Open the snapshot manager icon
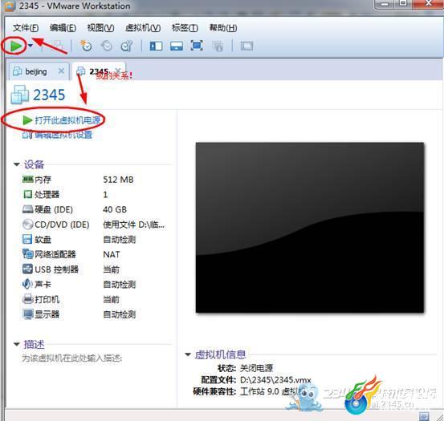 [127, 46]
